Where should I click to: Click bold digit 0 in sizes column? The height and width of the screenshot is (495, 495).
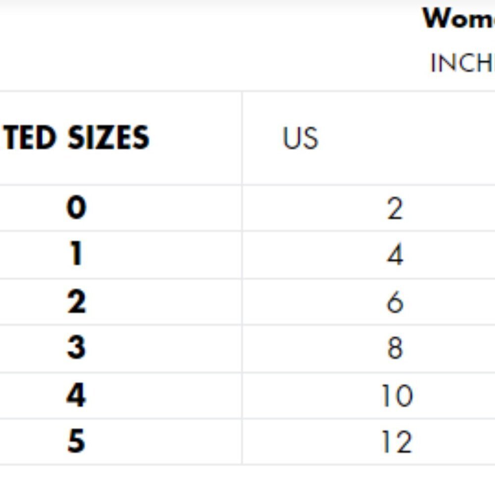click(x=76, y=207)
